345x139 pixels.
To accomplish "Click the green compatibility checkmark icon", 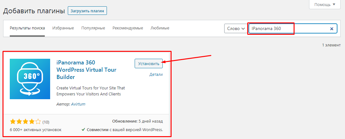I will 83,130.
